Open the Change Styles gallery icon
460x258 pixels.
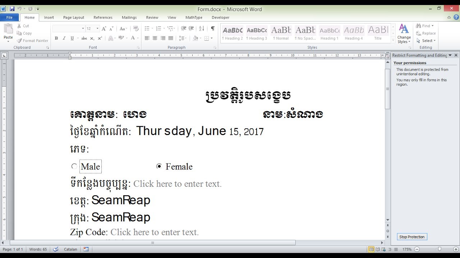click(x=404, y=34)
